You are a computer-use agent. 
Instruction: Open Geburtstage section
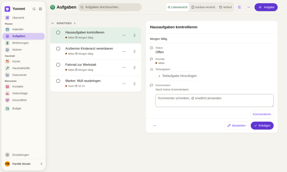pos(24,93)
